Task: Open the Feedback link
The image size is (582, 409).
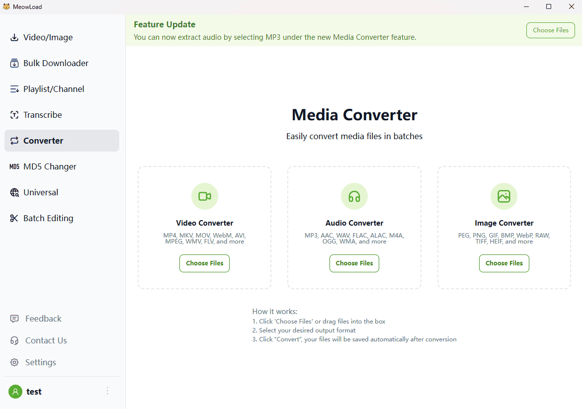Action: click(43, 319)
